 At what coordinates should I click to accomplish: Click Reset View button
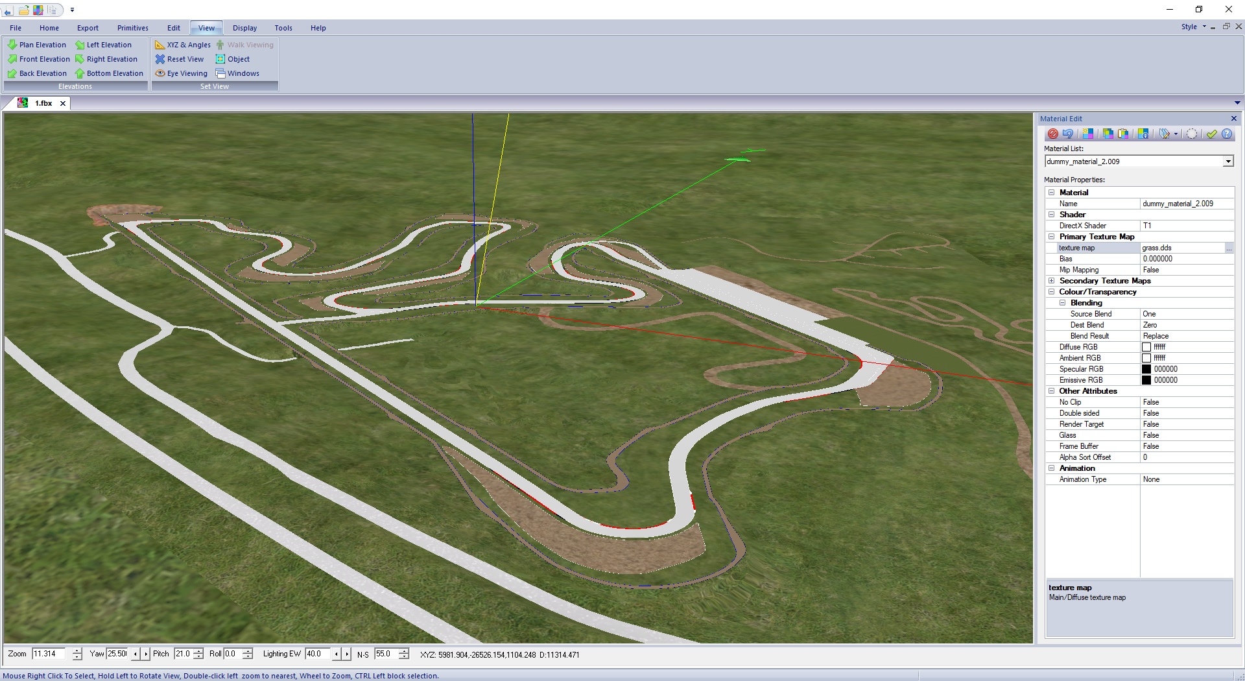coord(180,59)
